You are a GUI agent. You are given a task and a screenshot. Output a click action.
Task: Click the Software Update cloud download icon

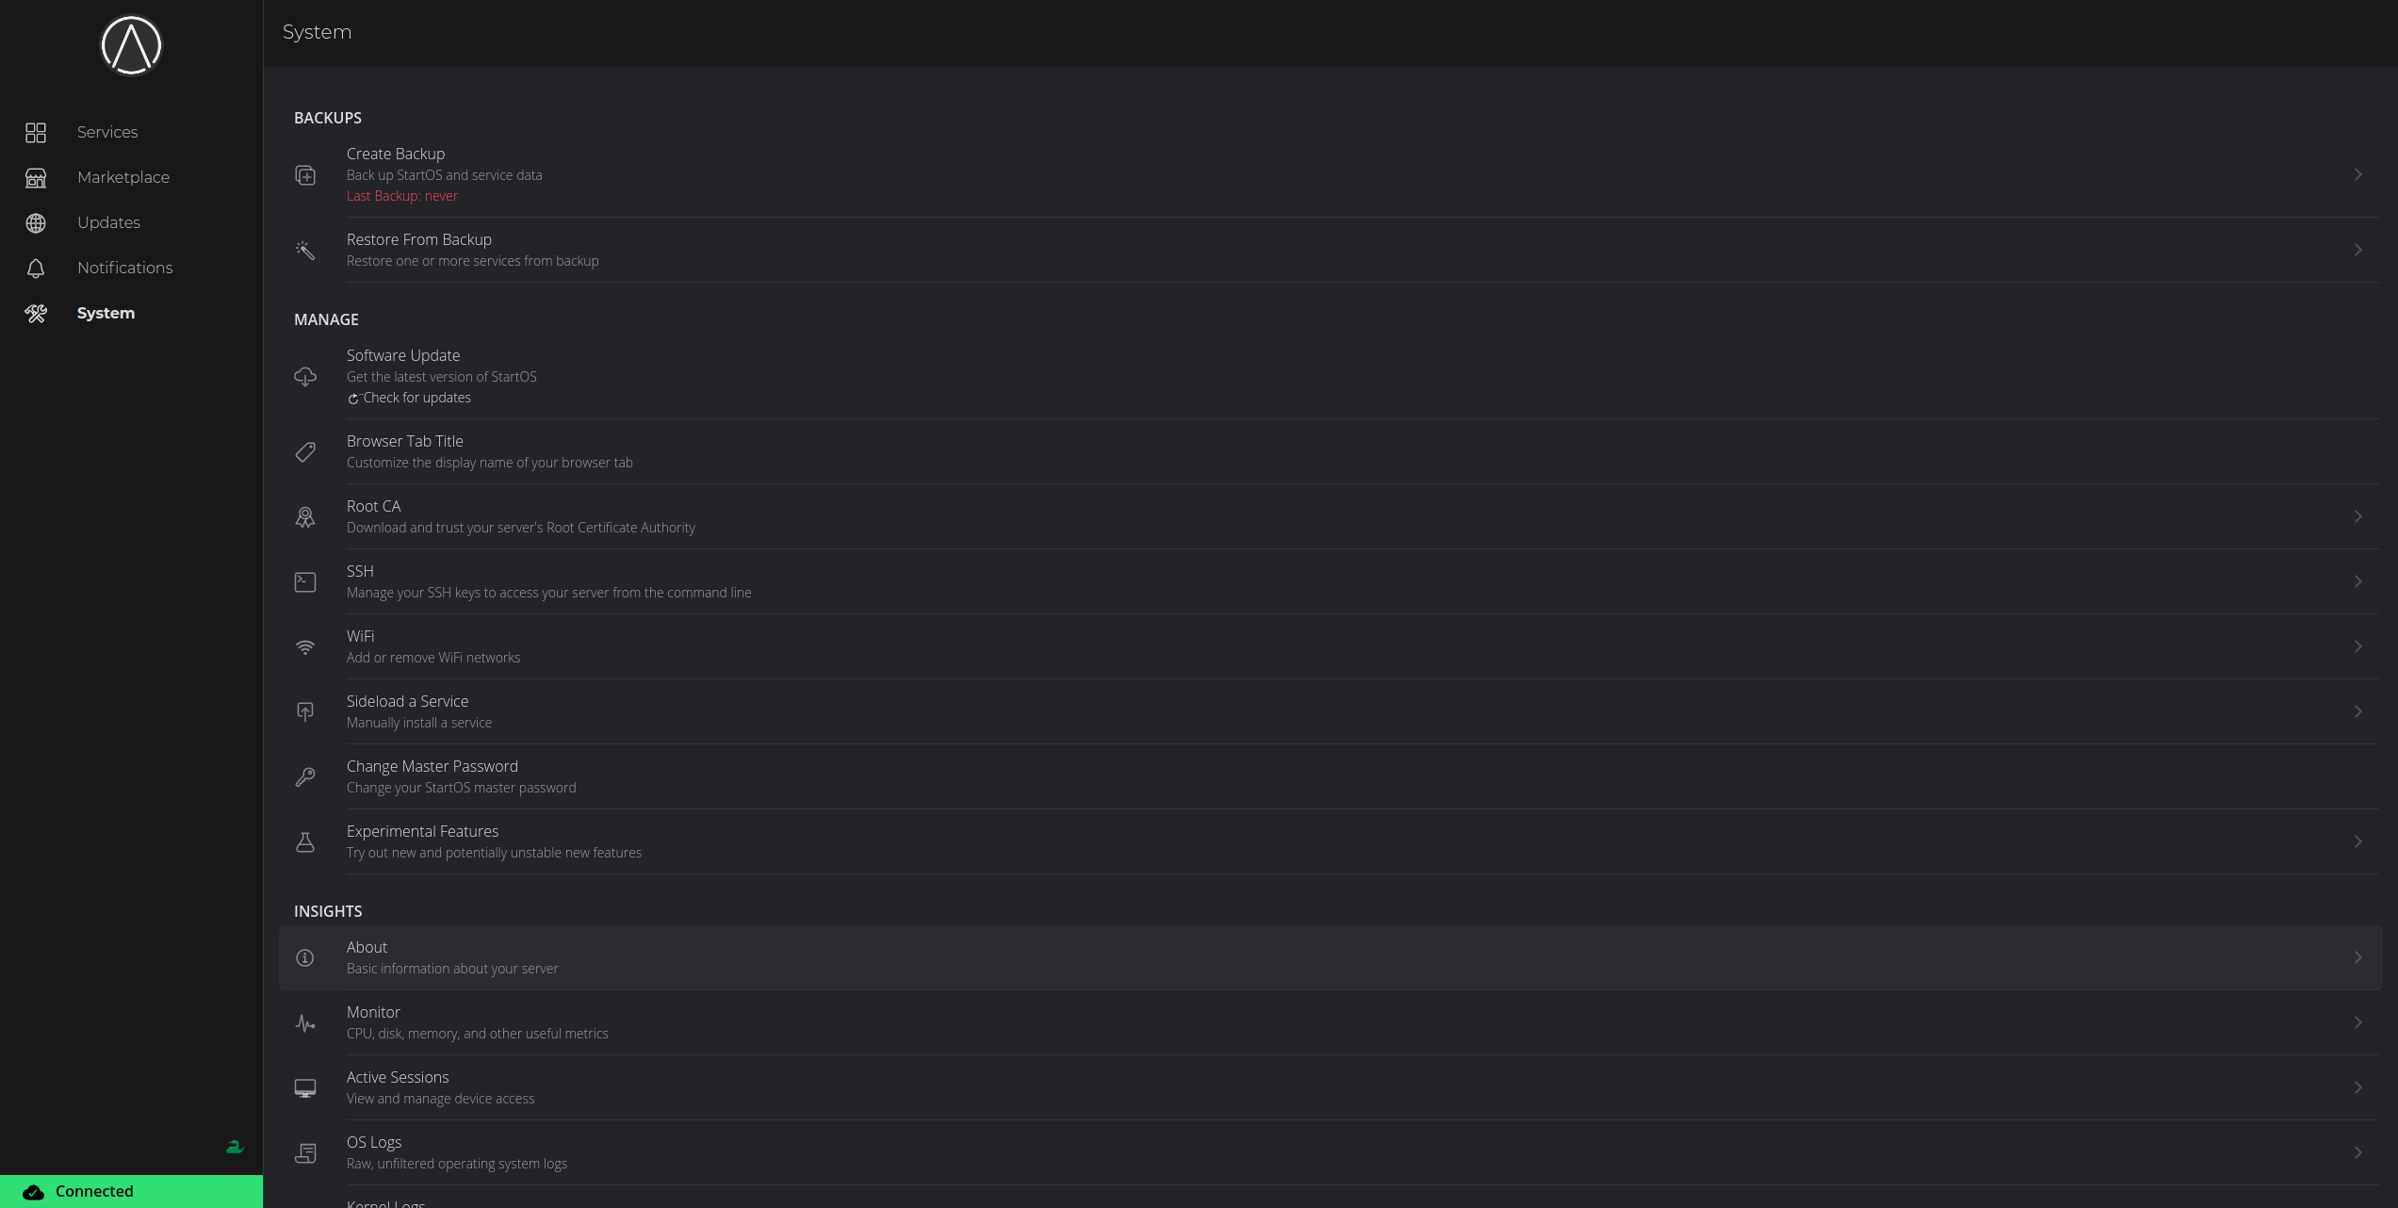pyautogui.click(x=305, y=377)
